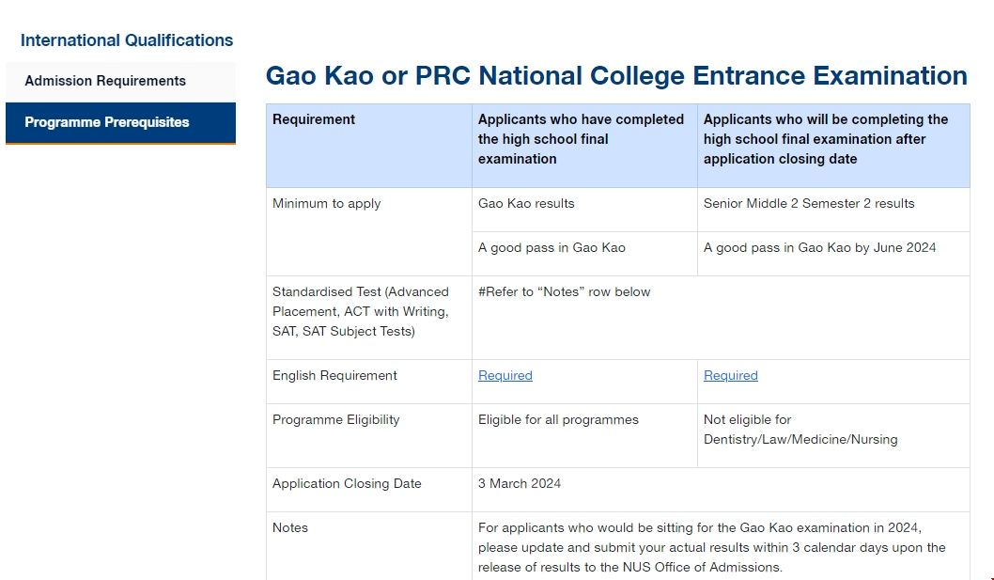Click the 'Eligible for all programmes' cell

coord(558,419)
